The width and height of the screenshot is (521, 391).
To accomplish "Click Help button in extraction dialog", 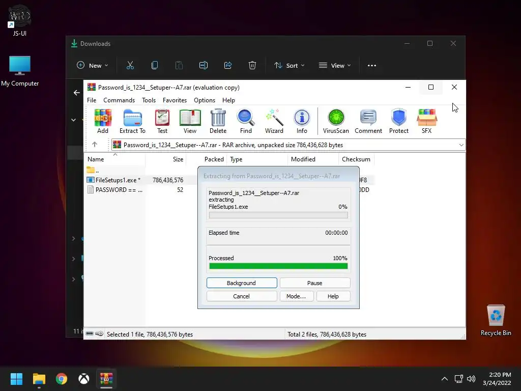I will click(333, 296).
